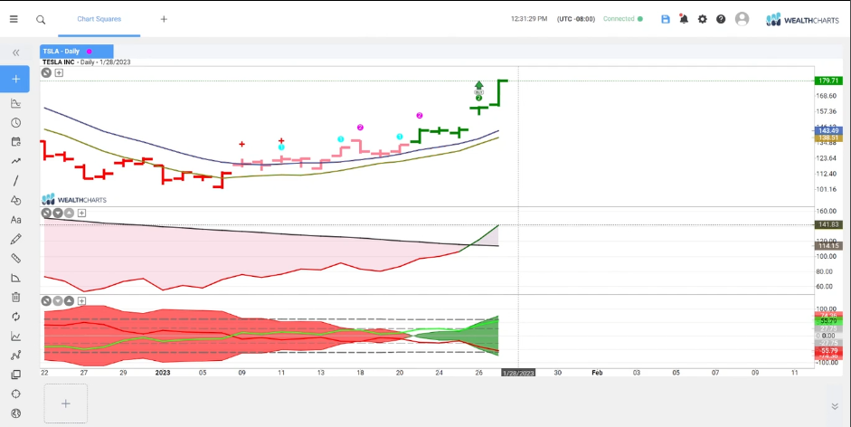This screenshot has height=427, width=851.
Task: Click the 141.83 indicator value label
Action: [828, 224]
